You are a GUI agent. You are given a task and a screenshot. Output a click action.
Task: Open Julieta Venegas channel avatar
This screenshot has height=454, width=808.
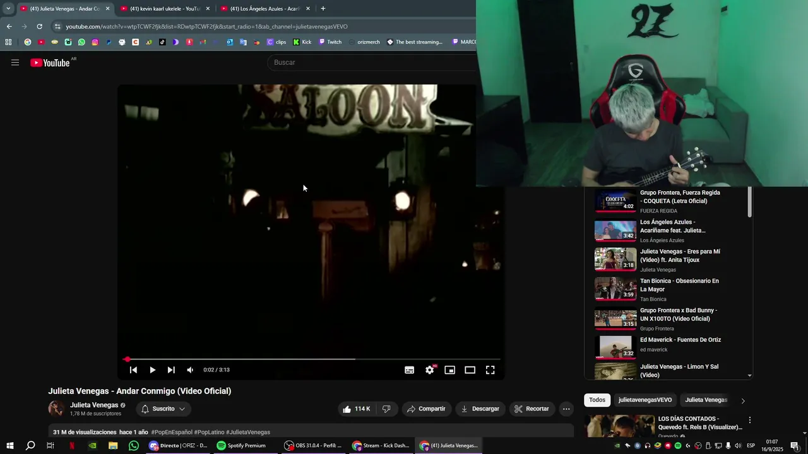click(x=56, y=409)
